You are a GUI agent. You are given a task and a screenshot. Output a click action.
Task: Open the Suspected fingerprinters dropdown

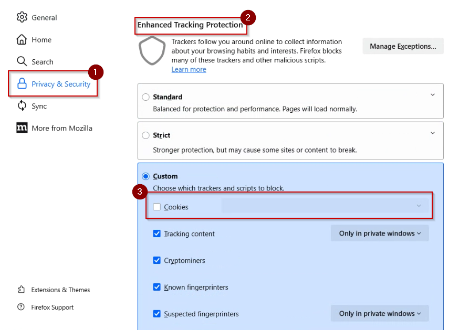(380, 314)
